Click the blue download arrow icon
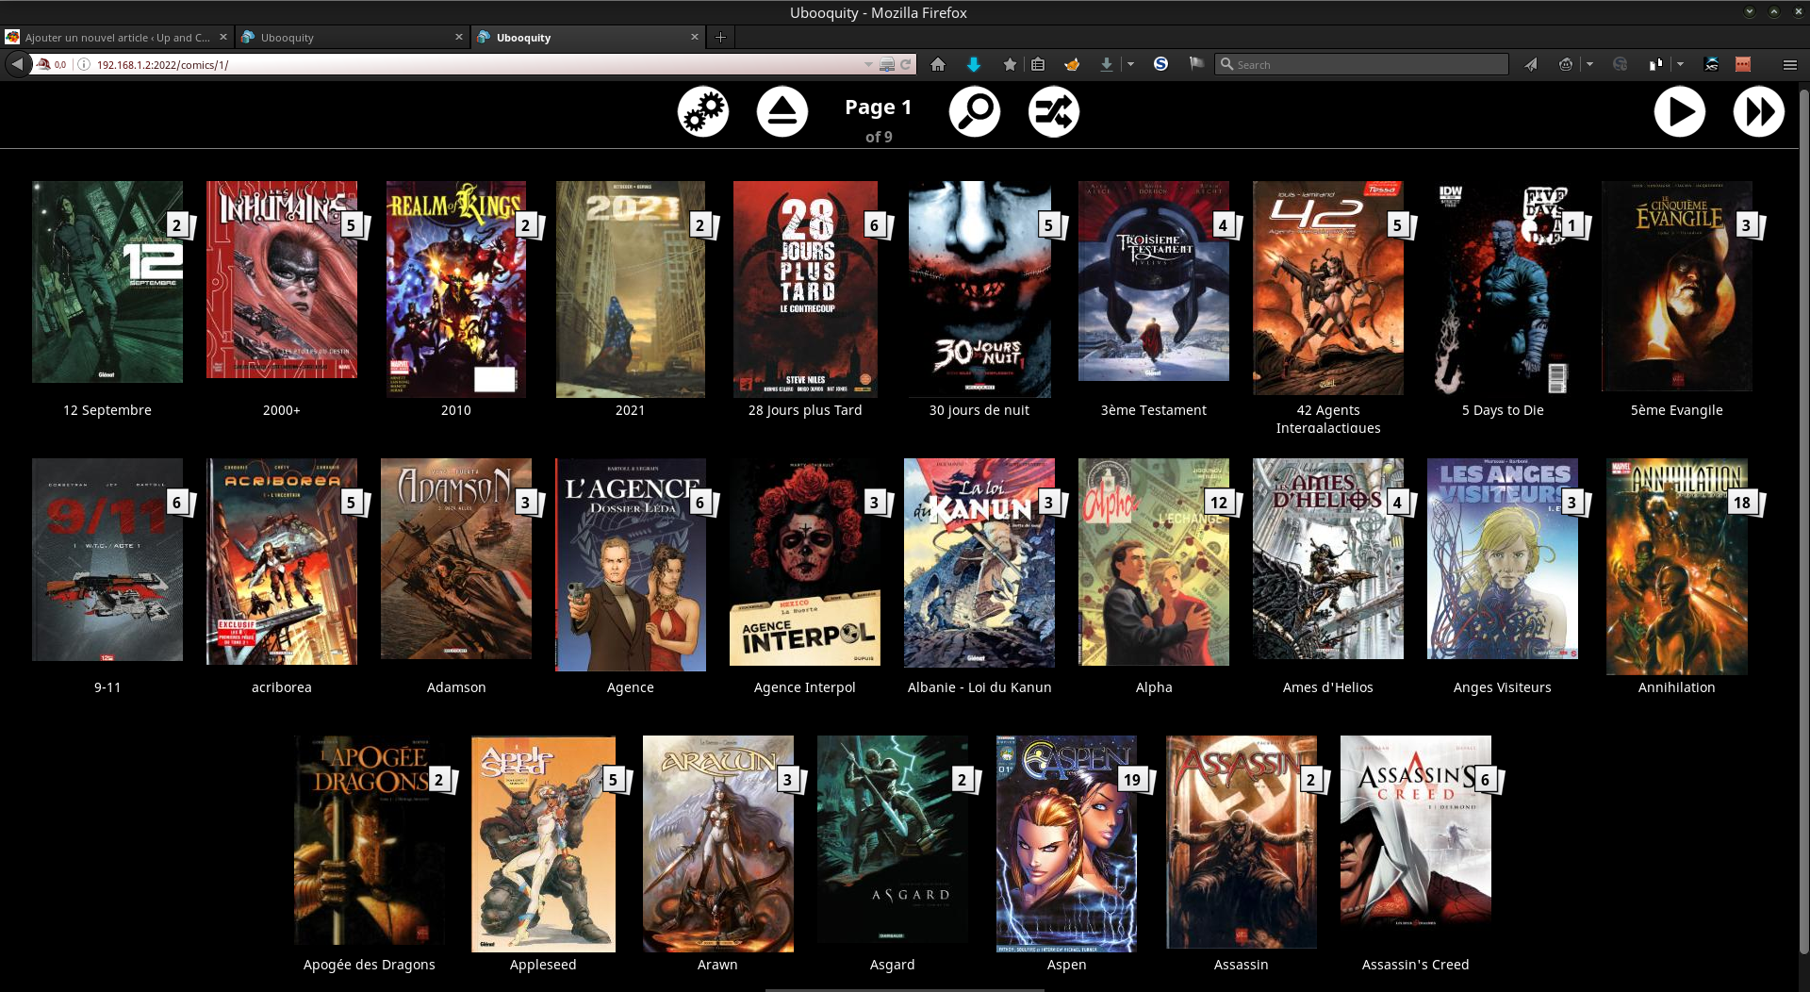 (x=974, y=64)
